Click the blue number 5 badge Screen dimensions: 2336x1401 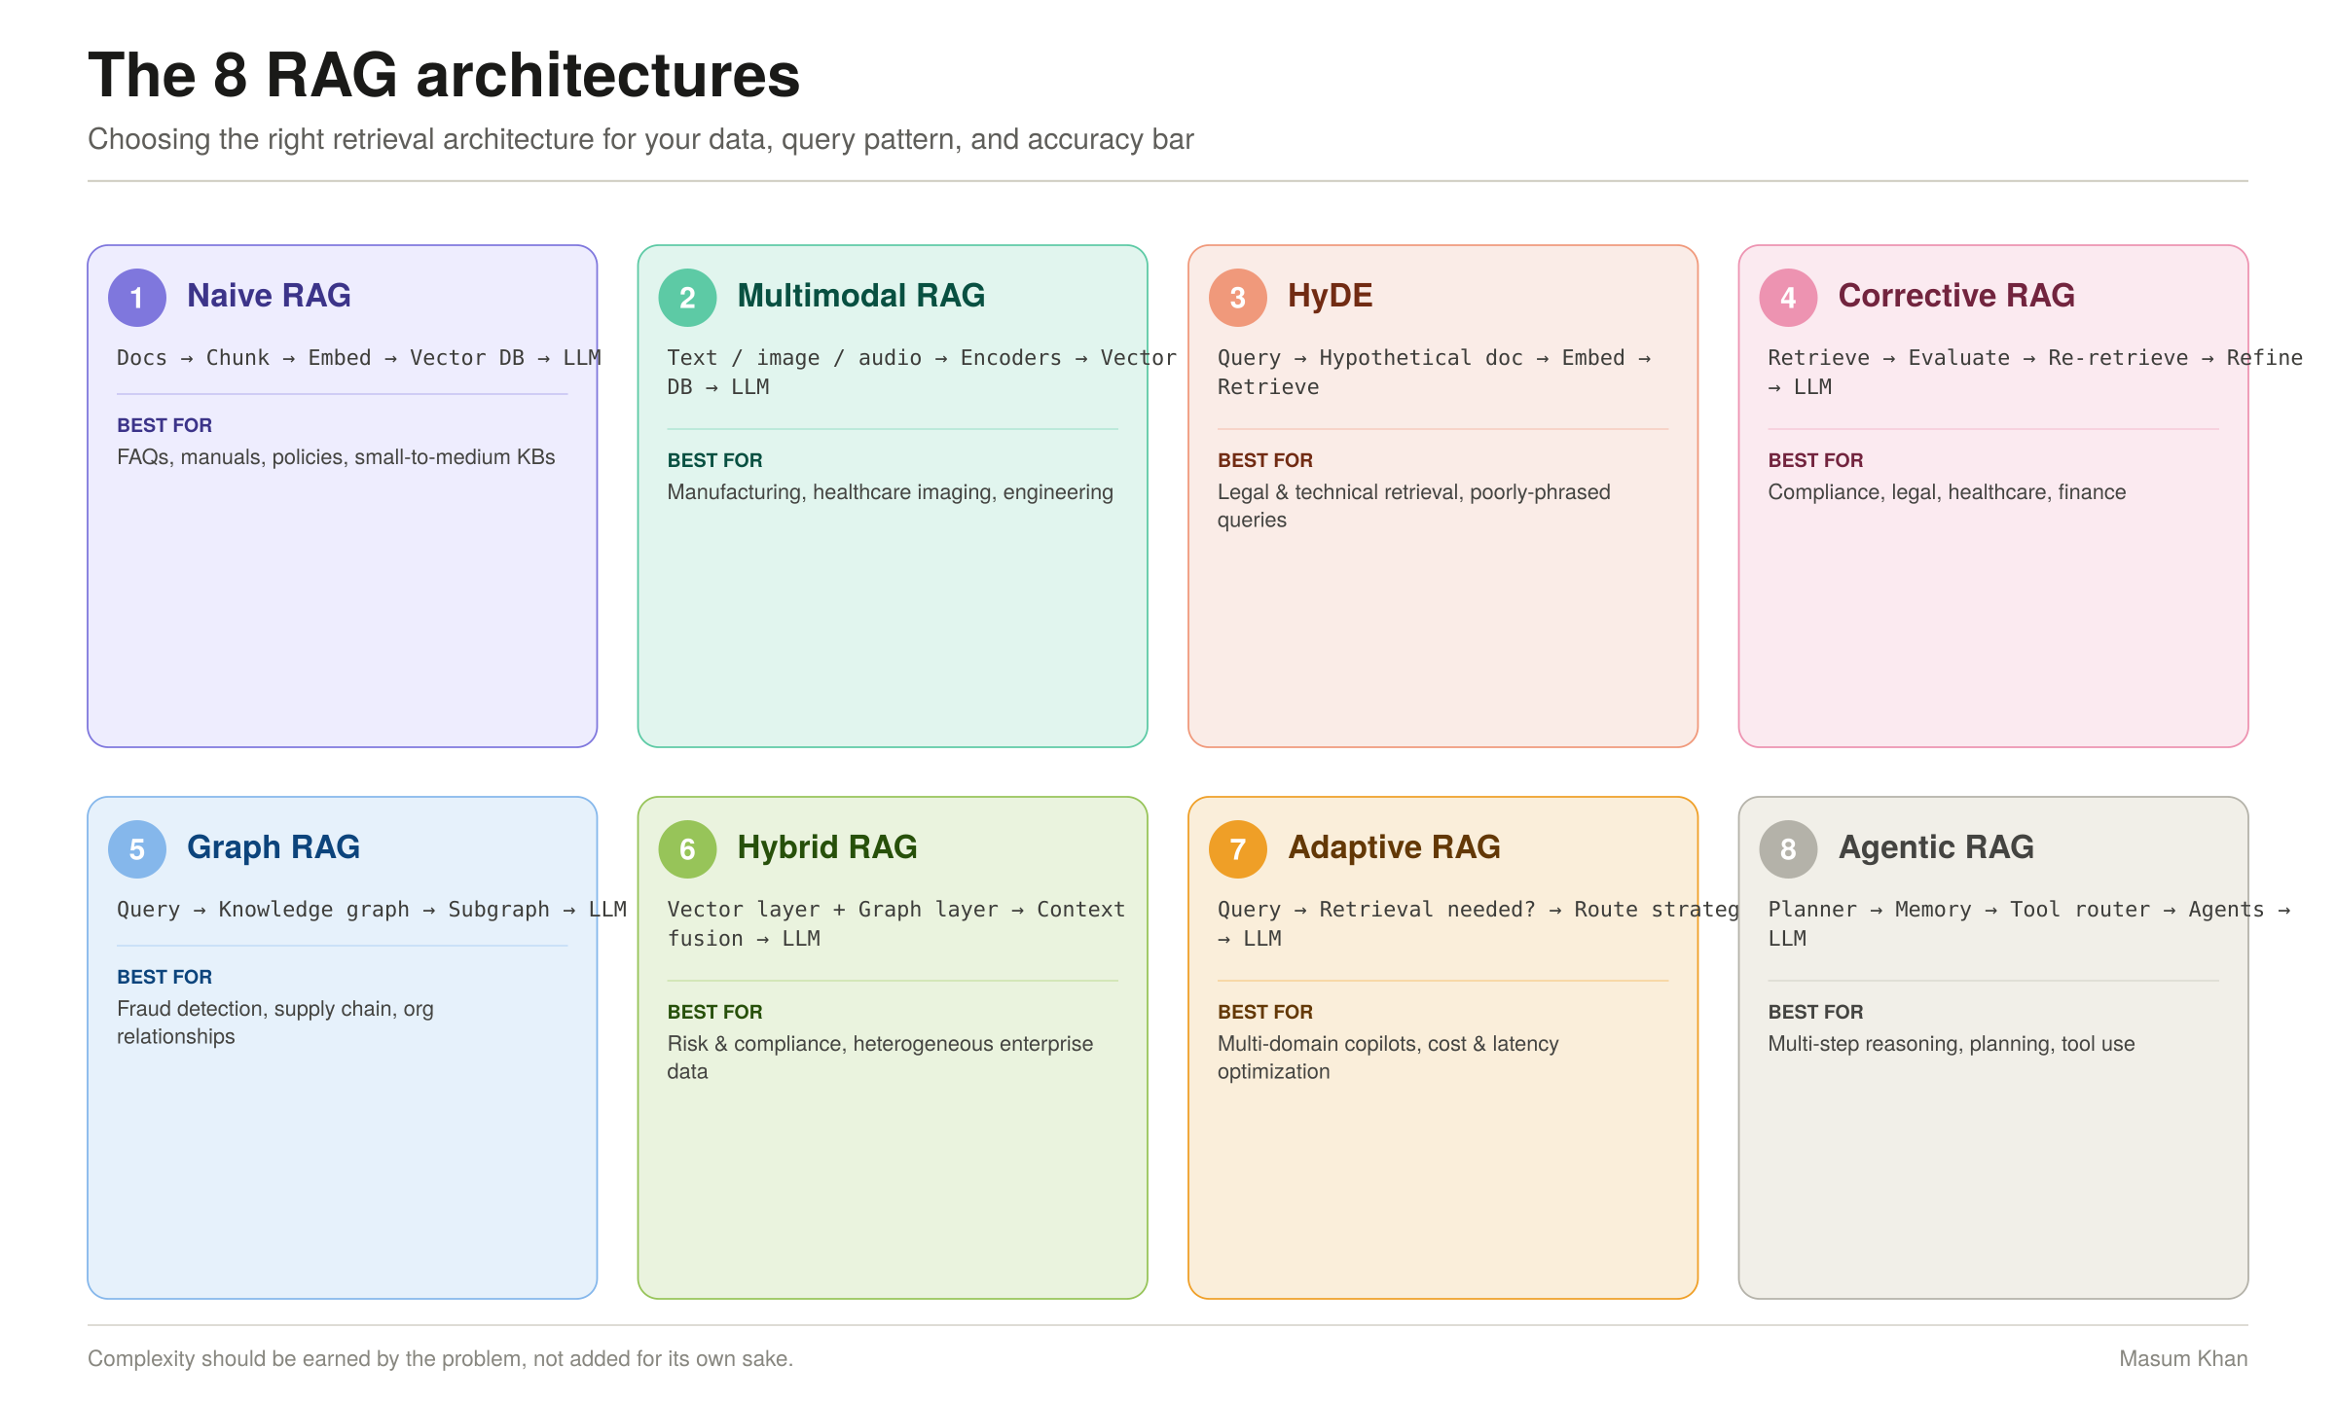(x=137, y=849)
